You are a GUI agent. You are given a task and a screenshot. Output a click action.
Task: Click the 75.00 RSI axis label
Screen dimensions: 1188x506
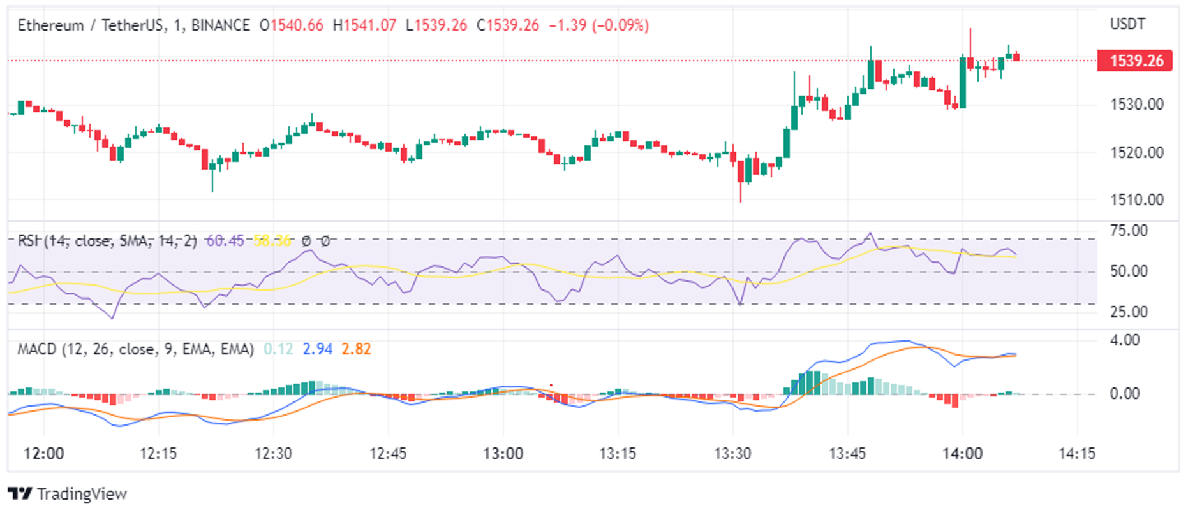(1129, 231)
